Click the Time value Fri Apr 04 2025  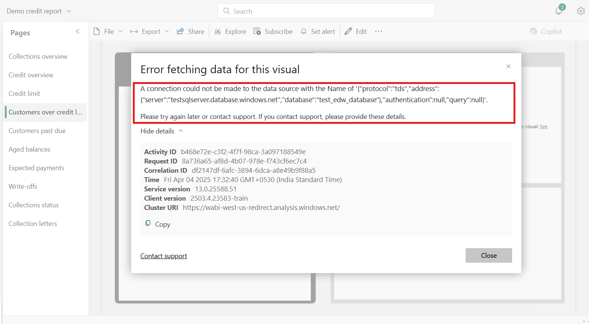(253, 180)
